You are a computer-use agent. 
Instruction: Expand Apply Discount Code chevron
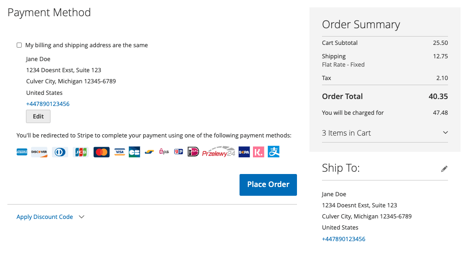pos(82,217)
